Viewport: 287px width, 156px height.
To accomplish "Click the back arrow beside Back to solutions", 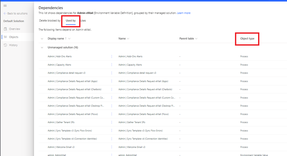I will point(5,13).
